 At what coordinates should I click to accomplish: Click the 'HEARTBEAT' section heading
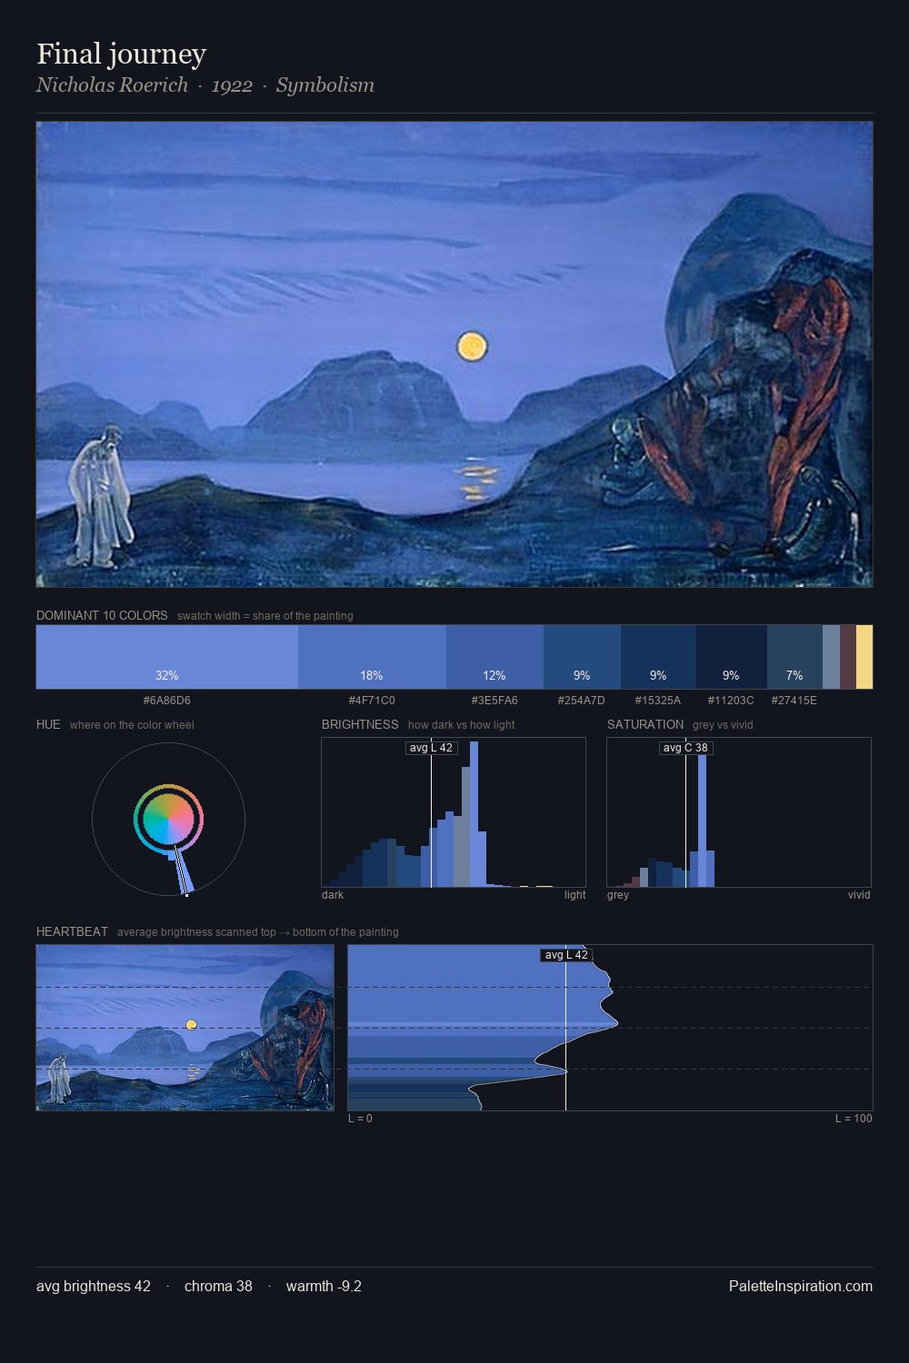point(72,931)
